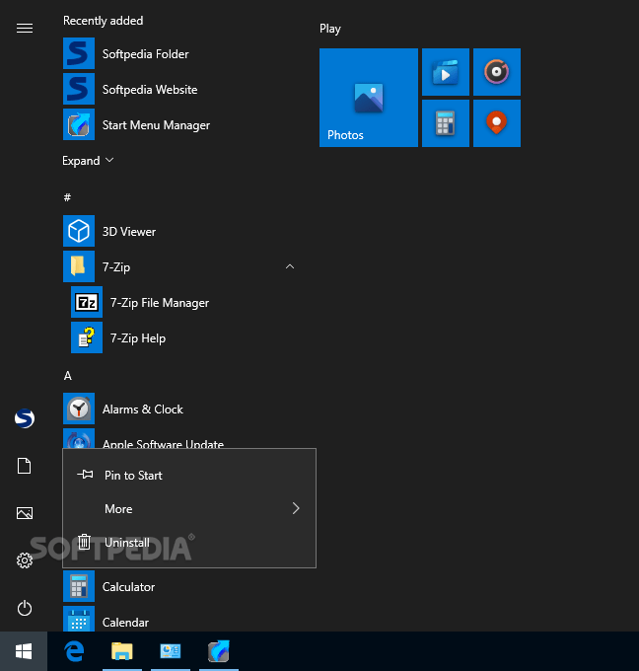Click the Recently added heading
Screen dimensions: 639x671
pos(104,21)
